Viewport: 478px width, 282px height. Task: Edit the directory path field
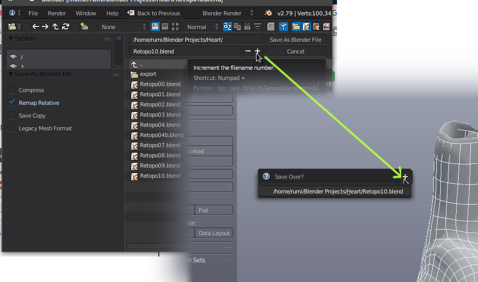[196, 40]
